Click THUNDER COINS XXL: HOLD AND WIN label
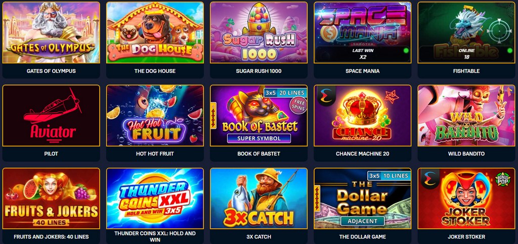The width and height of the screenshot is (518, 244). pos(155,236)
